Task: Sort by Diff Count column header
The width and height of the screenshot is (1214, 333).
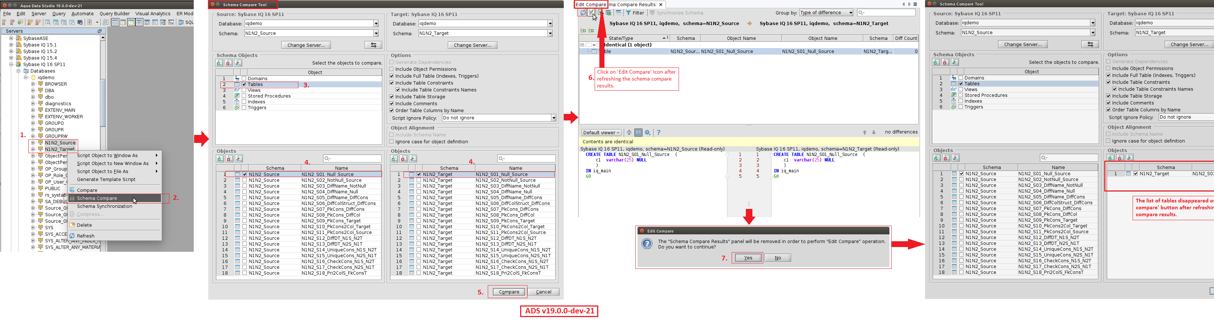Action: coord(906,38)
